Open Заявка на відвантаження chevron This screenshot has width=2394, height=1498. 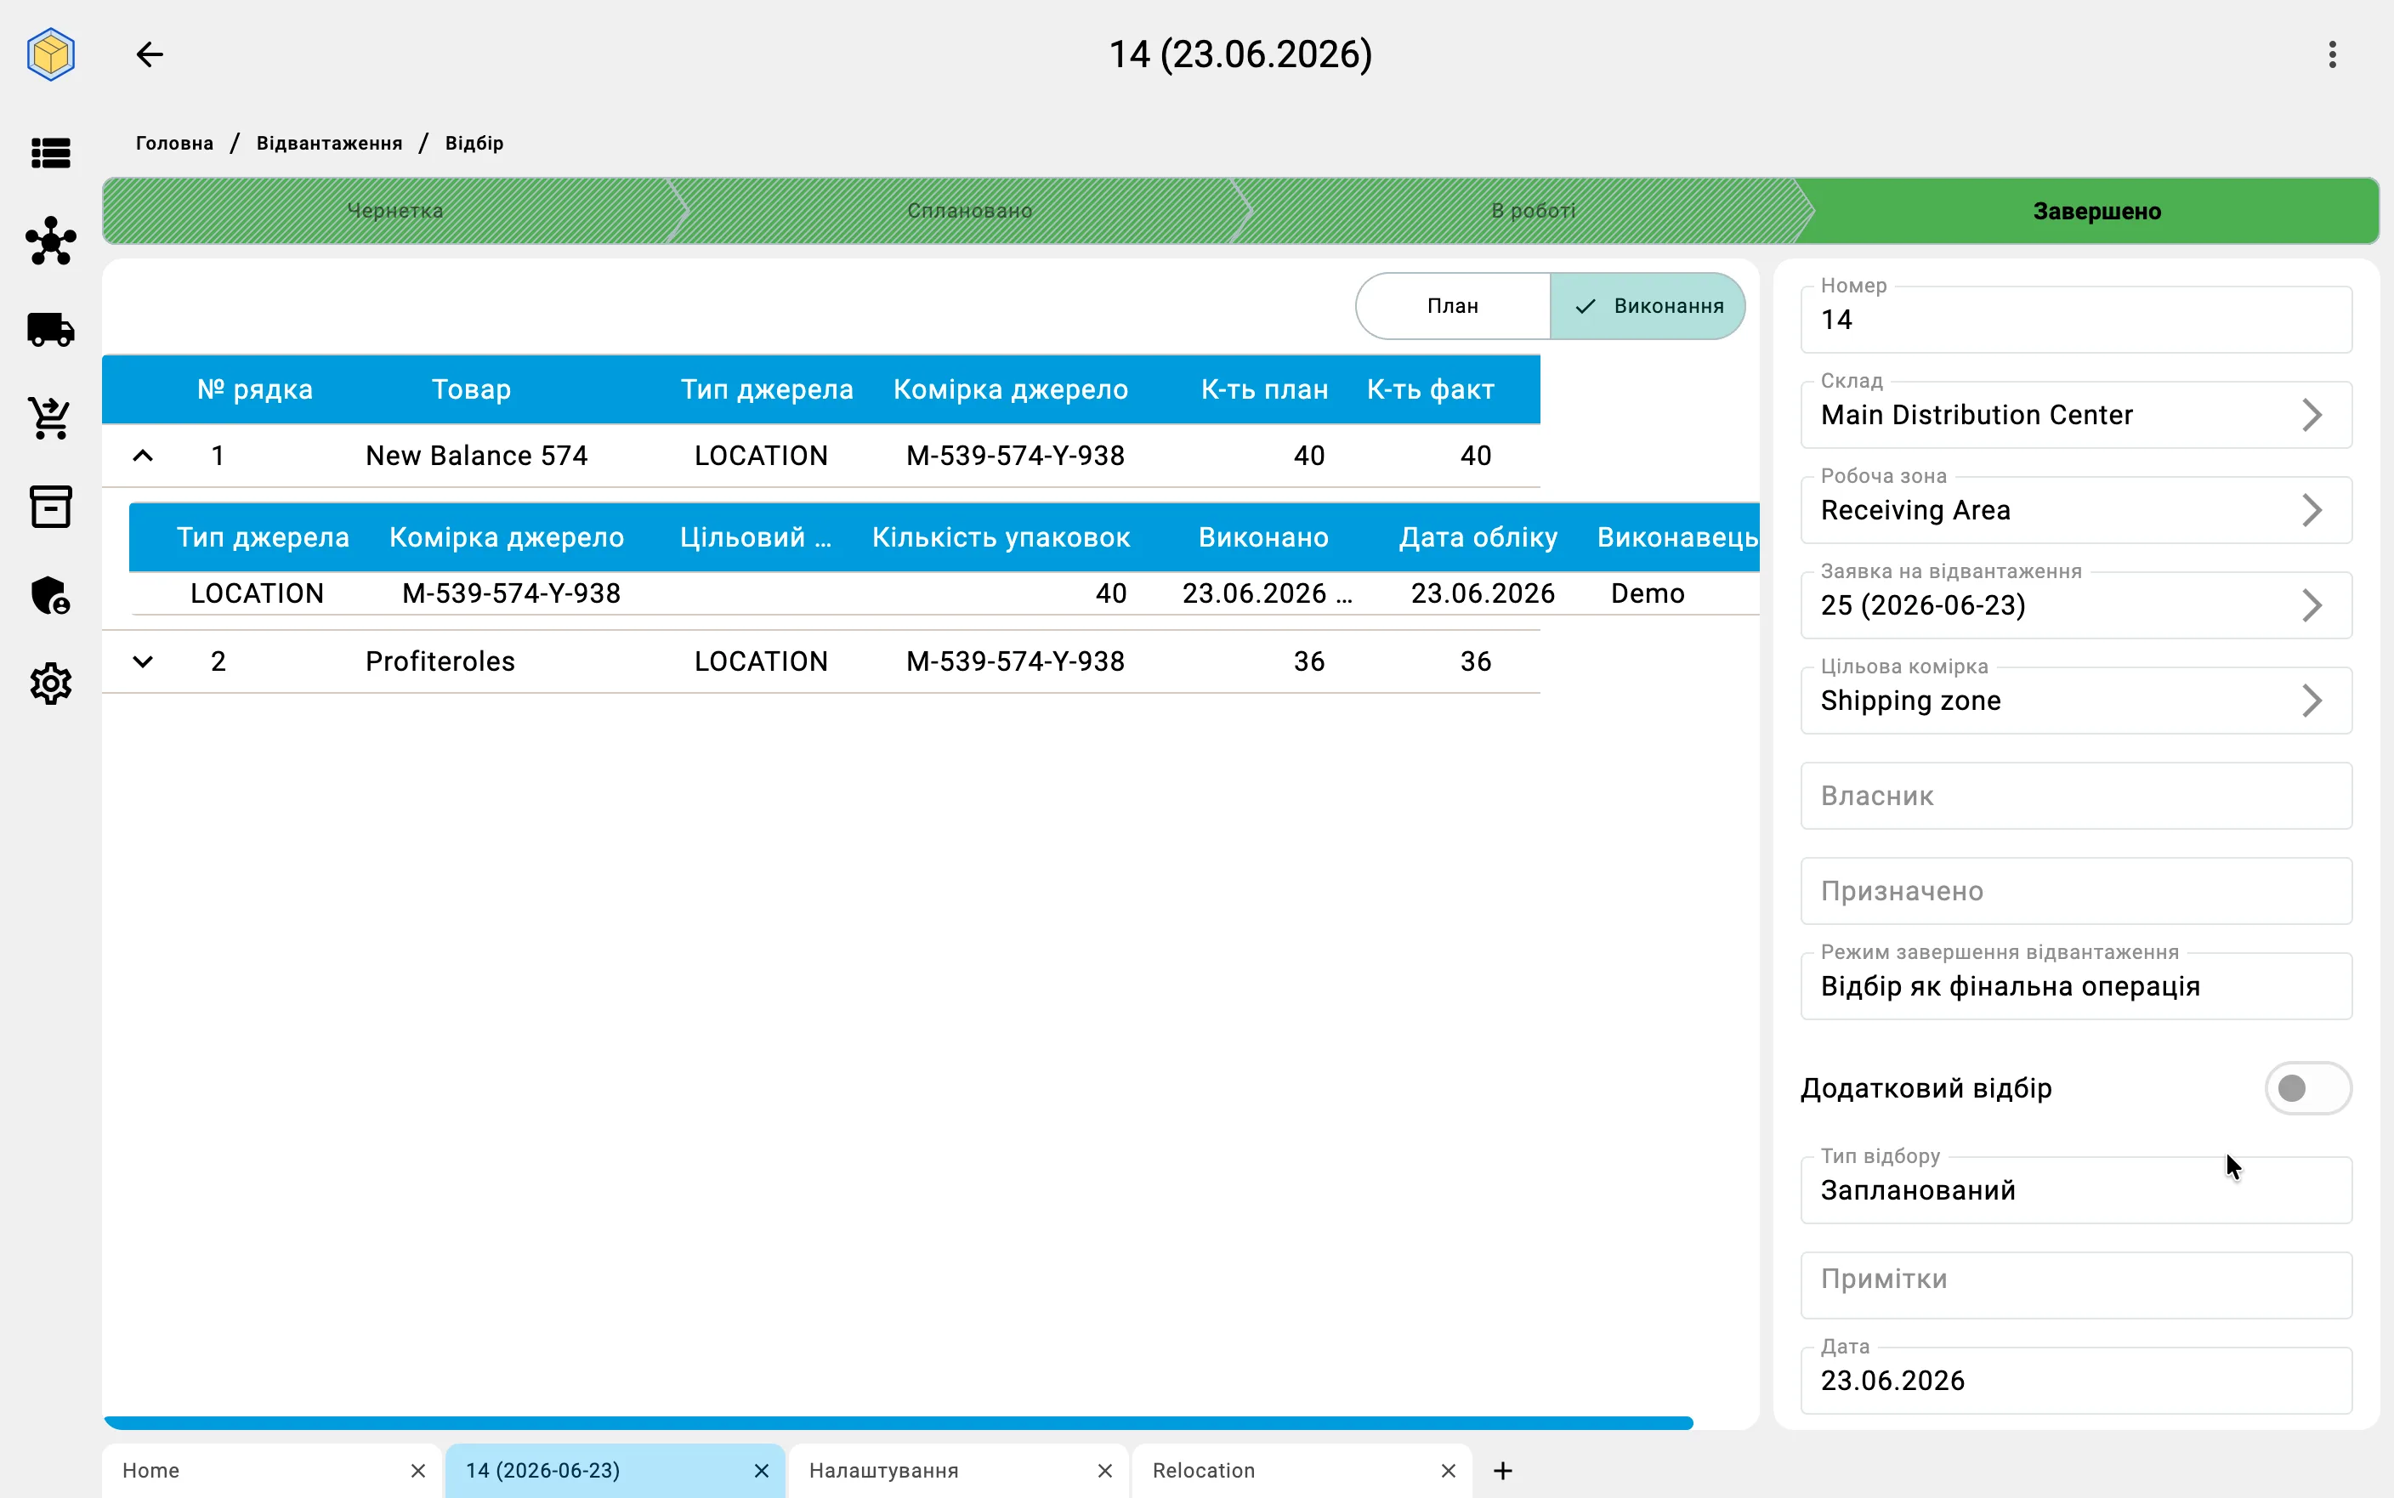pos(2312,605)
